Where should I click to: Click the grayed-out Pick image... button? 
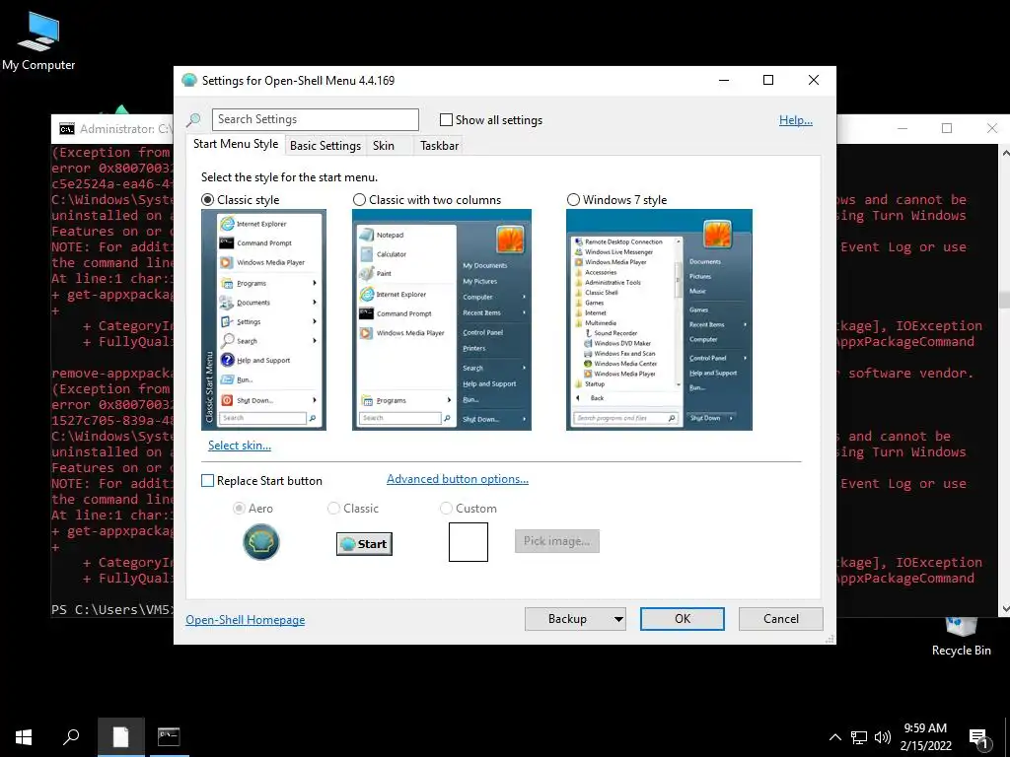pos(557,541)
